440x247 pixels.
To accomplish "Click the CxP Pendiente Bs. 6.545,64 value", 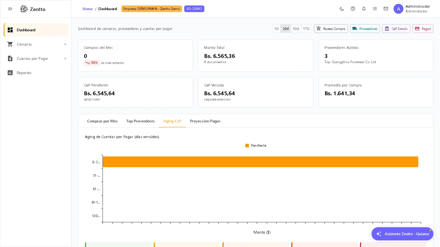I will [99, 93].
